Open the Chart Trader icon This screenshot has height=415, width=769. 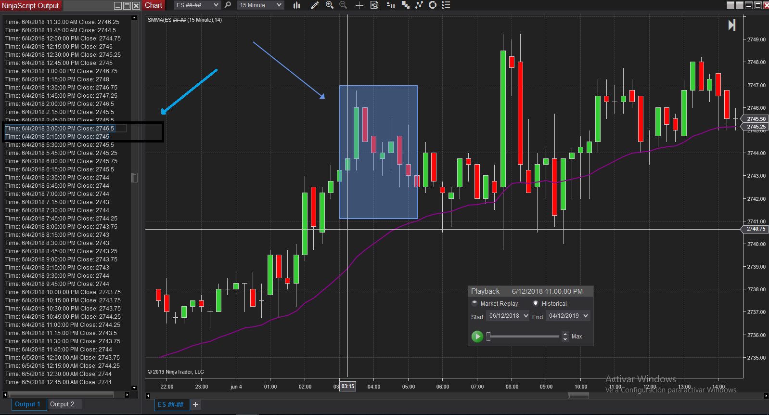[x=391, y=5]
